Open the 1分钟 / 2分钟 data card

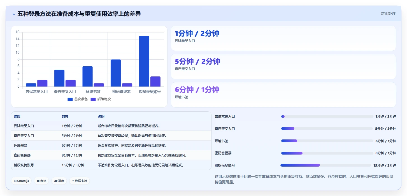coord(283,38)
